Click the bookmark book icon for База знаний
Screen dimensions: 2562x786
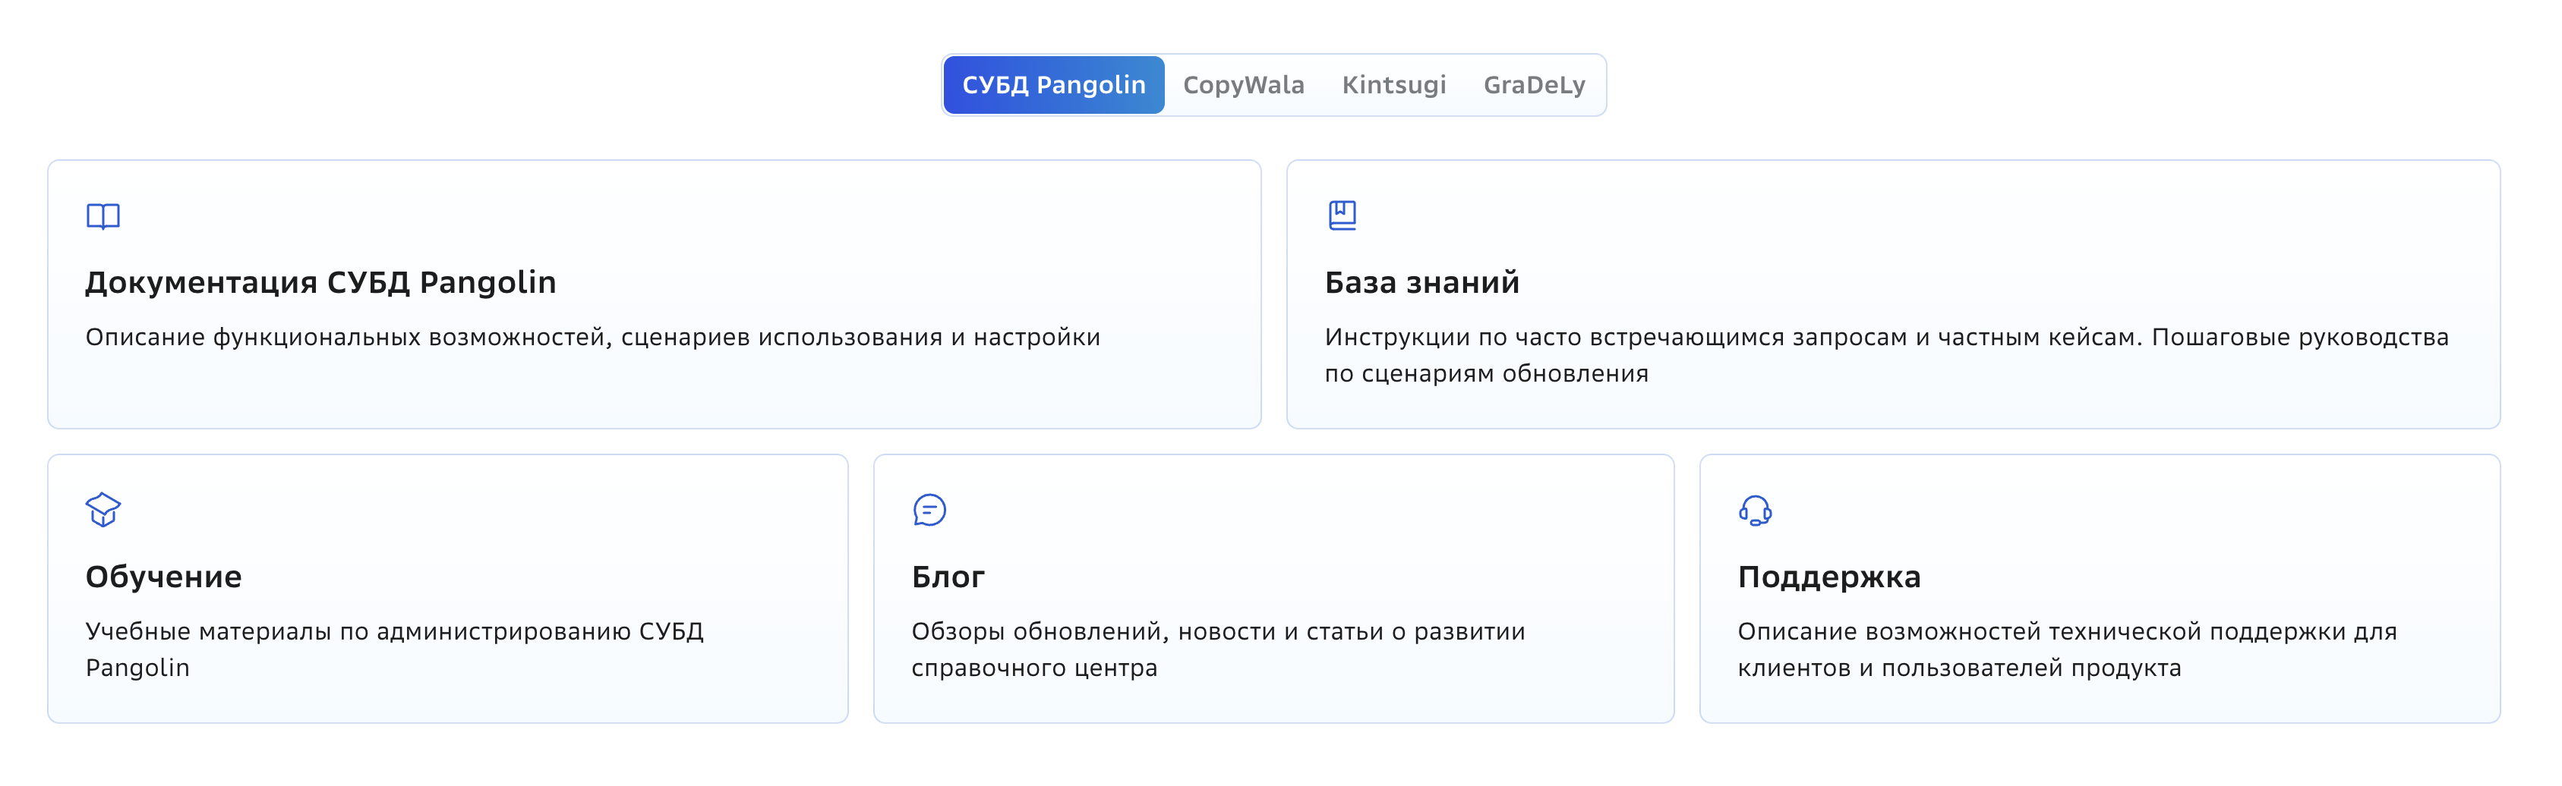click(x=1342, y=215)
